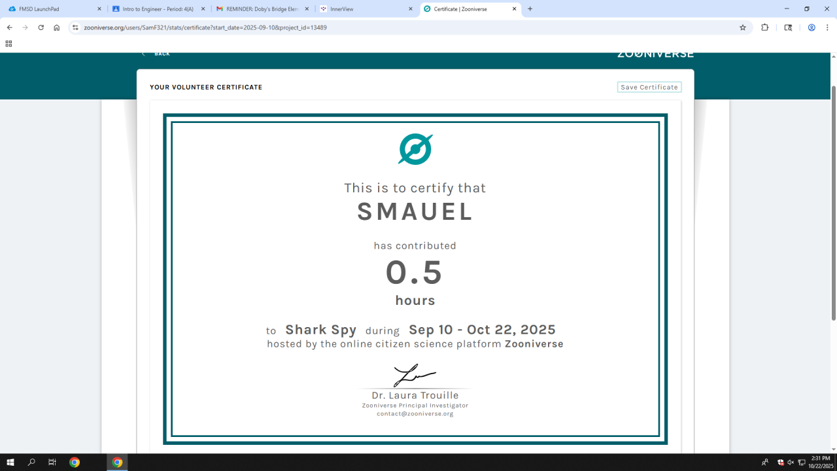The width and height of the screenshot is (837, 471).
Task: Bookmark this page with the star
Action: (743, 27)
